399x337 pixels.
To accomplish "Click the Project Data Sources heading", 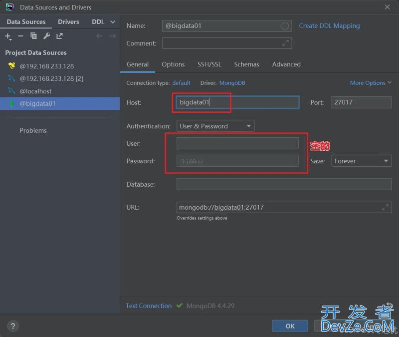I will pyautogui.click(x=36, y=53).
